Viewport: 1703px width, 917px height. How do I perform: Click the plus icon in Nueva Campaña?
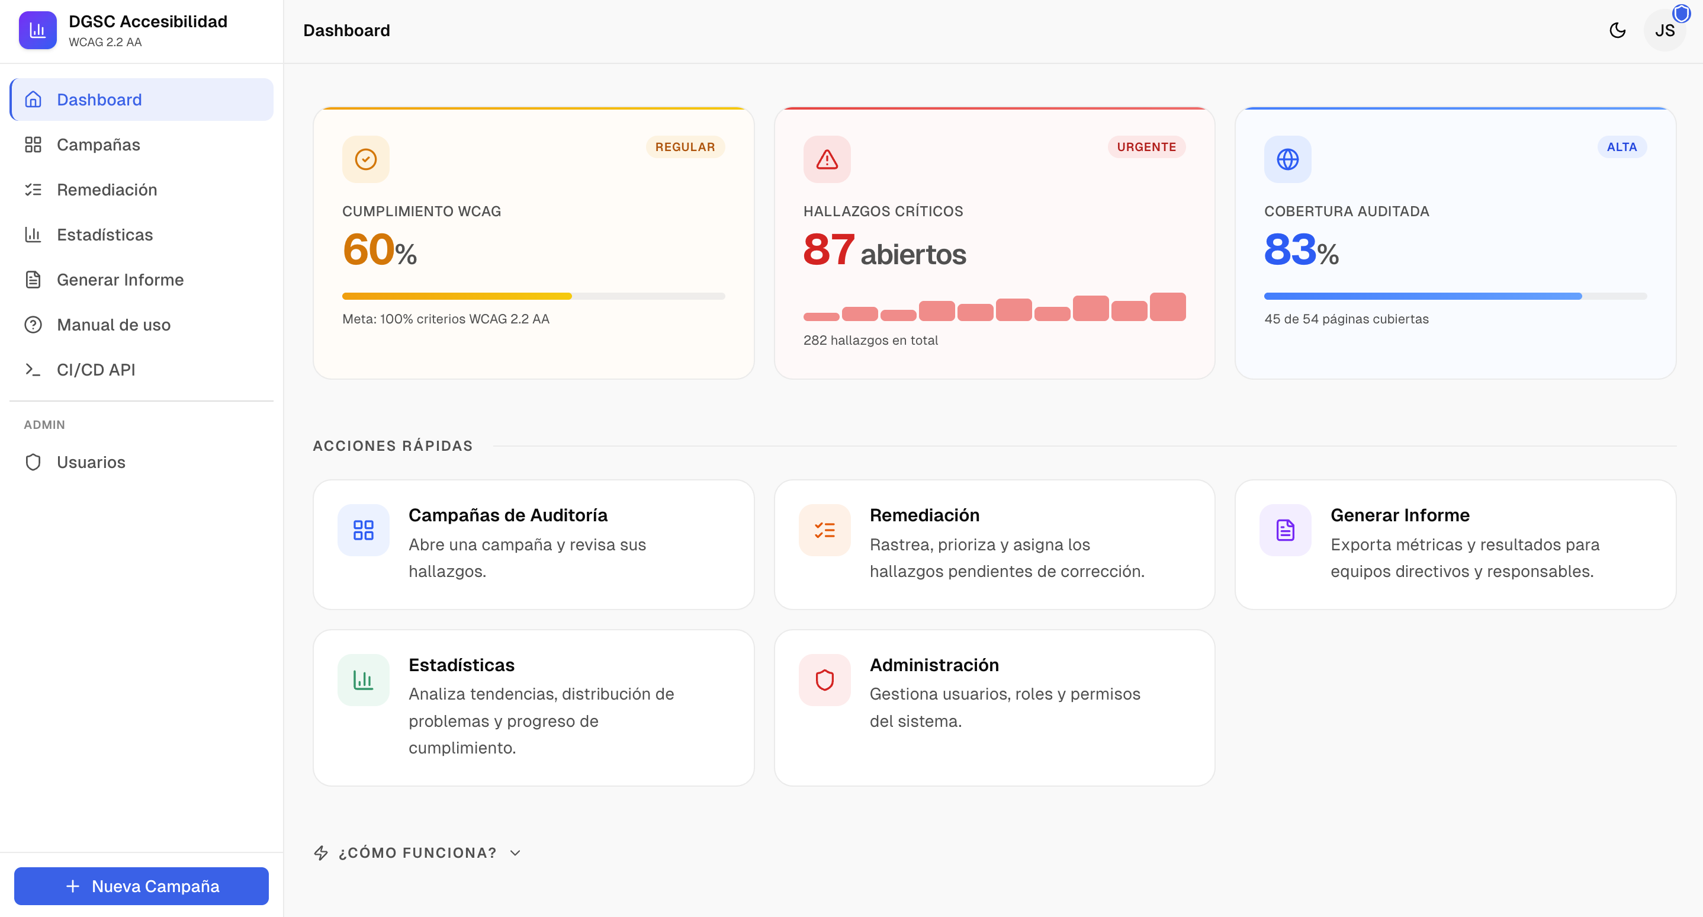tap(73, 886)
